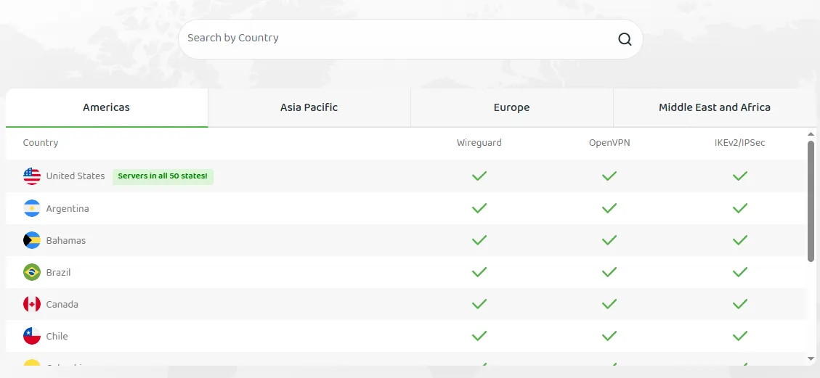Click Argentina OpenVPN checkmark
Image resolution: width=820 pixels, height=378 pixels.
(609, 208)
